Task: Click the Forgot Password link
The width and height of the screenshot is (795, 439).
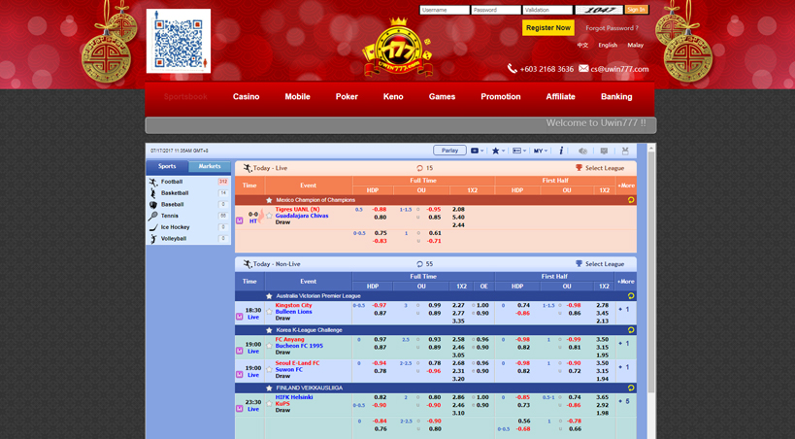Action: 612,28
